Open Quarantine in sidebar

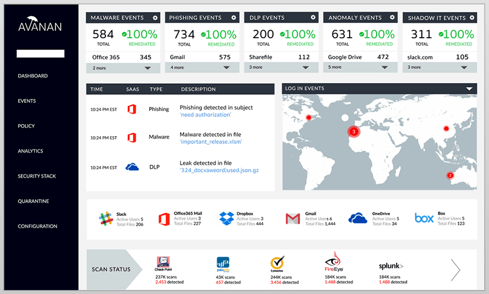tap(33, 201)
